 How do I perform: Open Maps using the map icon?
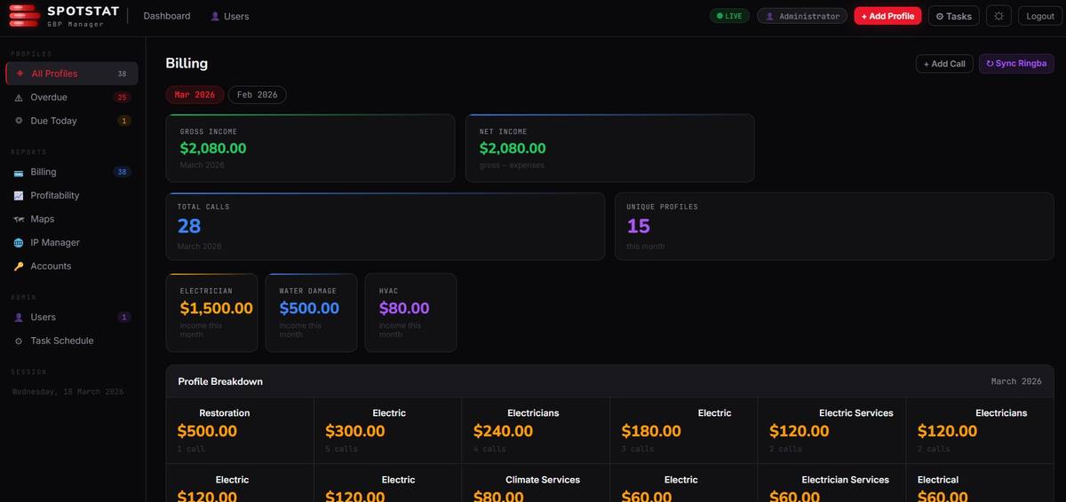(19, 219)
